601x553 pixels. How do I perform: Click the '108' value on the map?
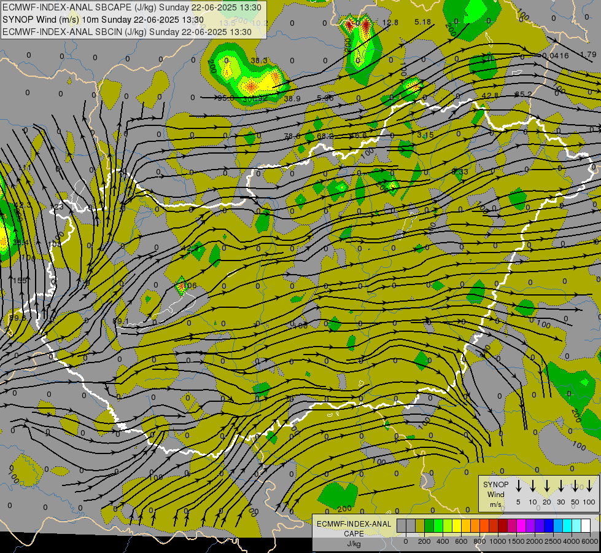point(55,244)
